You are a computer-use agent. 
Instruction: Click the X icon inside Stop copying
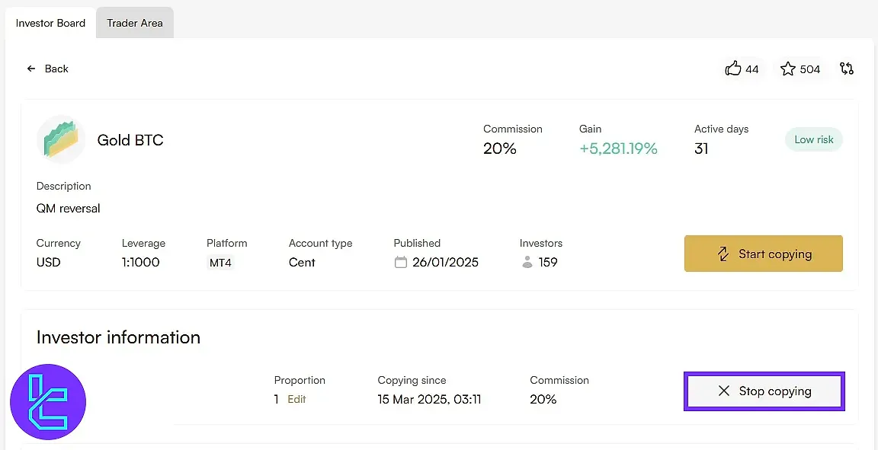coord(723,391)
